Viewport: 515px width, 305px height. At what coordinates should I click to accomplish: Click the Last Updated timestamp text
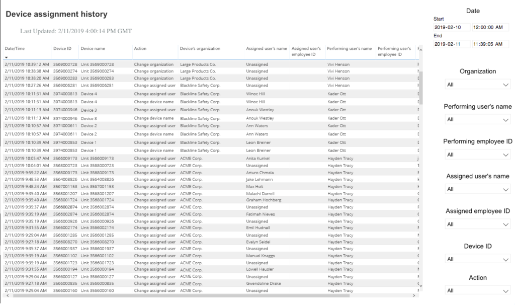[x=75, y=31]
